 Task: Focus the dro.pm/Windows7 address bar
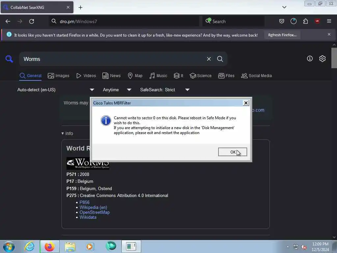click(x=125, y=21)
